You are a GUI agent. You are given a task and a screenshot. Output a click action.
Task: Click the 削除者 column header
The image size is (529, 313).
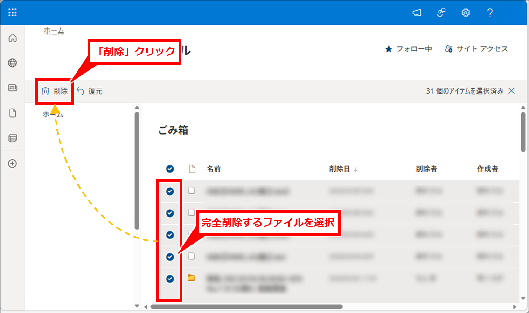426,169
